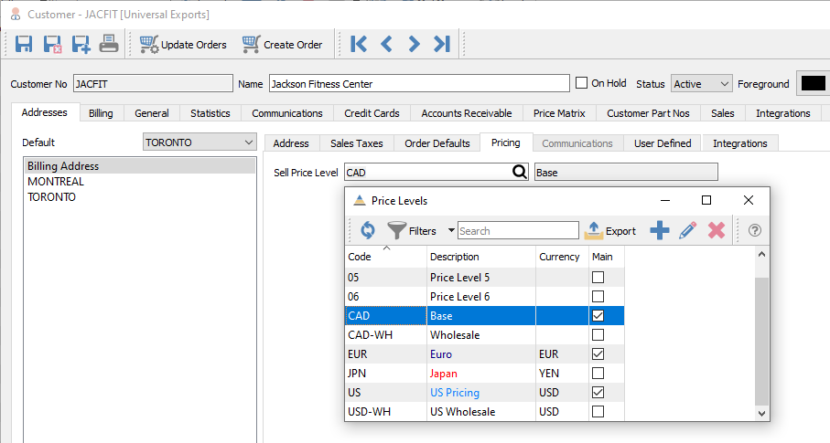Add a new price level

tap(659, 231)
